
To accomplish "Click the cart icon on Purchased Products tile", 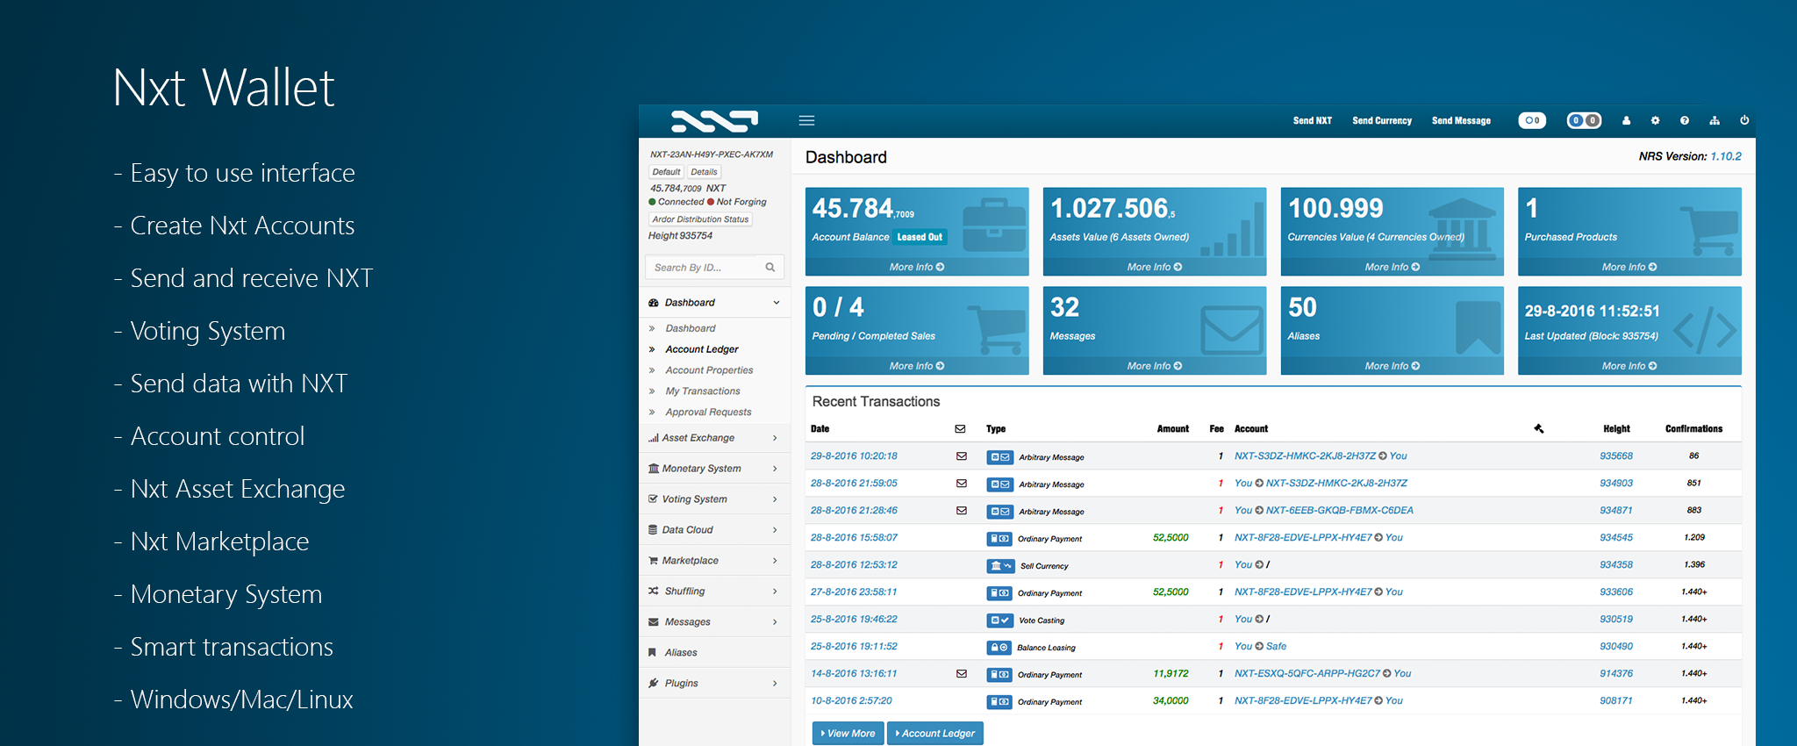I will 1709,230.
